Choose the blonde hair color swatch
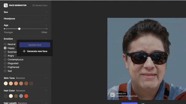 [11, 96]
